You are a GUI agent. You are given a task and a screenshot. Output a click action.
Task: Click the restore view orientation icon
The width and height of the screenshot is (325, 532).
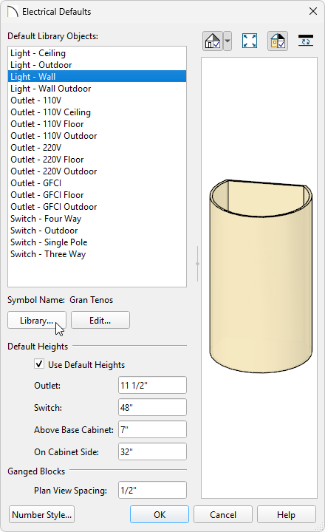coord(306,41)
